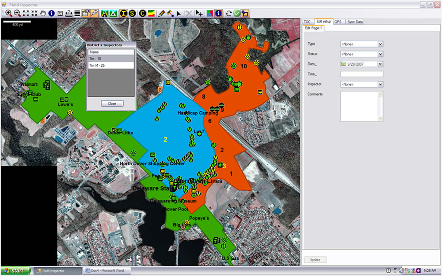The image size is (442, 276).
Task: Click the red-green-blue color legend icon
Action: point(210,13)
